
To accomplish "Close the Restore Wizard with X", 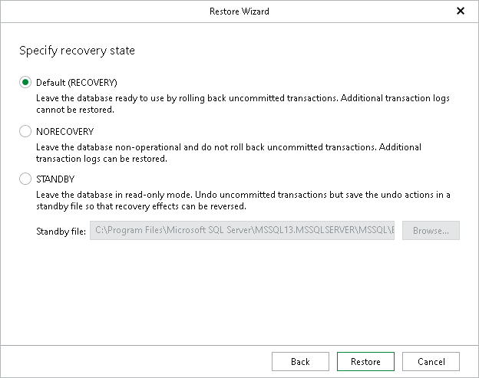I will pos(461,11).
